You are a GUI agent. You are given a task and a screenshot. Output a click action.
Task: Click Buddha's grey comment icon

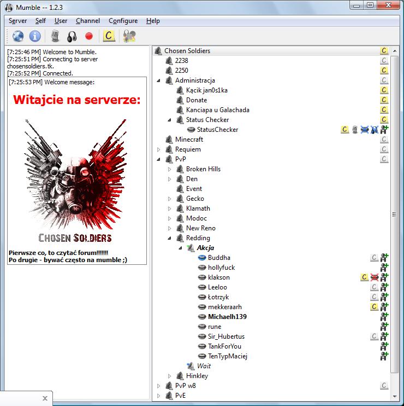(x=375, y=257)
